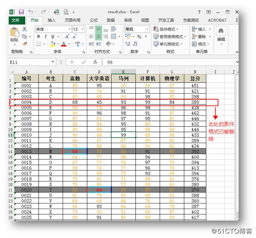The height and width of the screenshot is (238, 256).
Task: Collapse the ribbon with the arrow
Action: [237, 52]
